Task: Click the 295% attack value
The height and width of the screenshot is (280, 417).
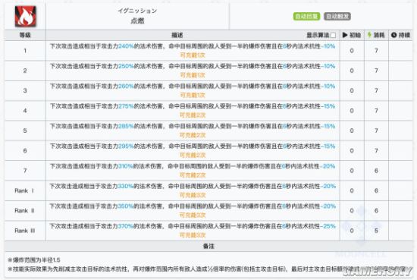Action: 126,146
